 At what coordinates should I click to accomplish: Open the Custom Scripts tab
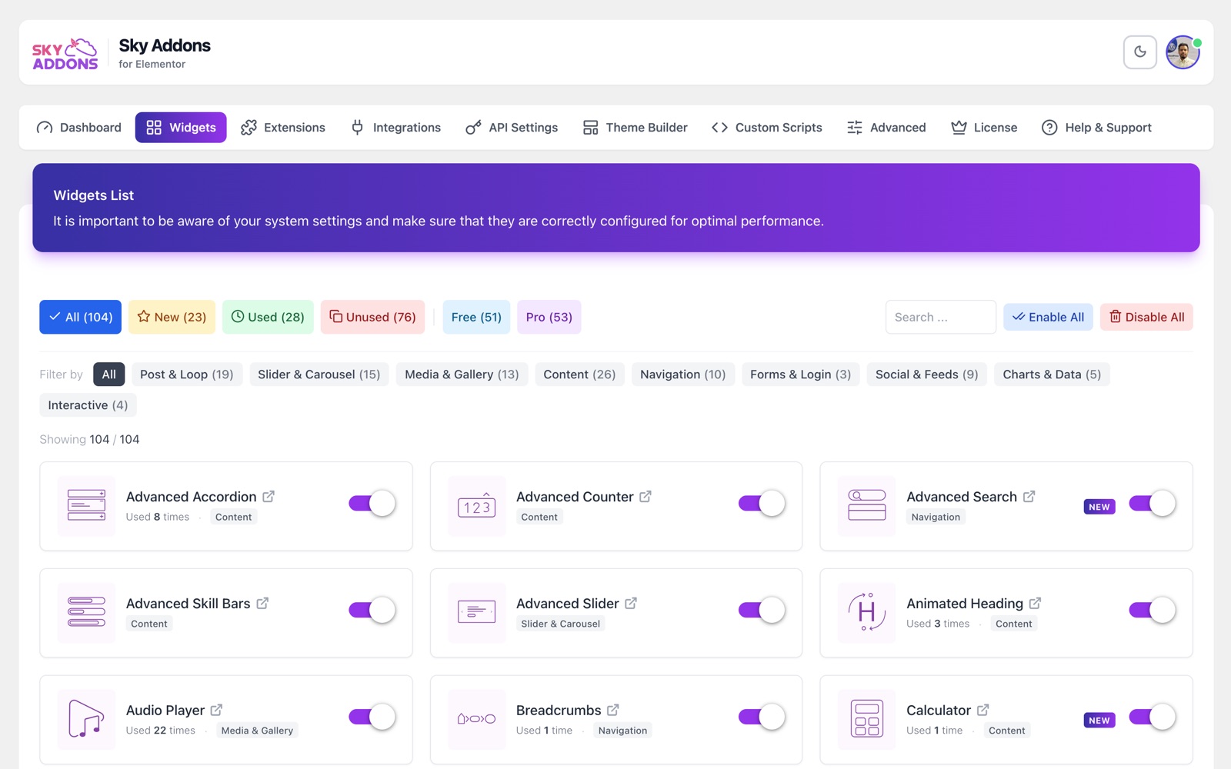pyautogui.click(x=767, y=128)
